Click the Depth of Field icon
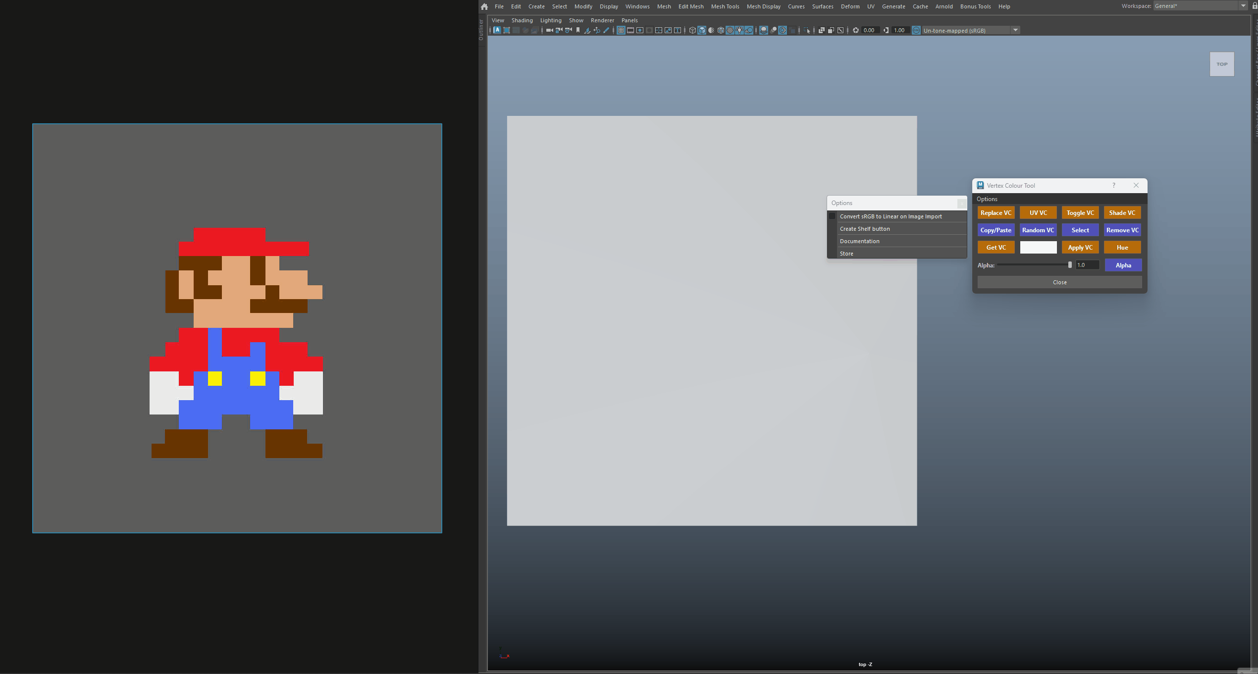Screen dimensions: 1258x674 pos(792,30)
